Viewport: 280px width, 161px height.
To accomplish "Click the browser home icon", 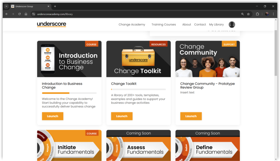I will pos(26,14).
